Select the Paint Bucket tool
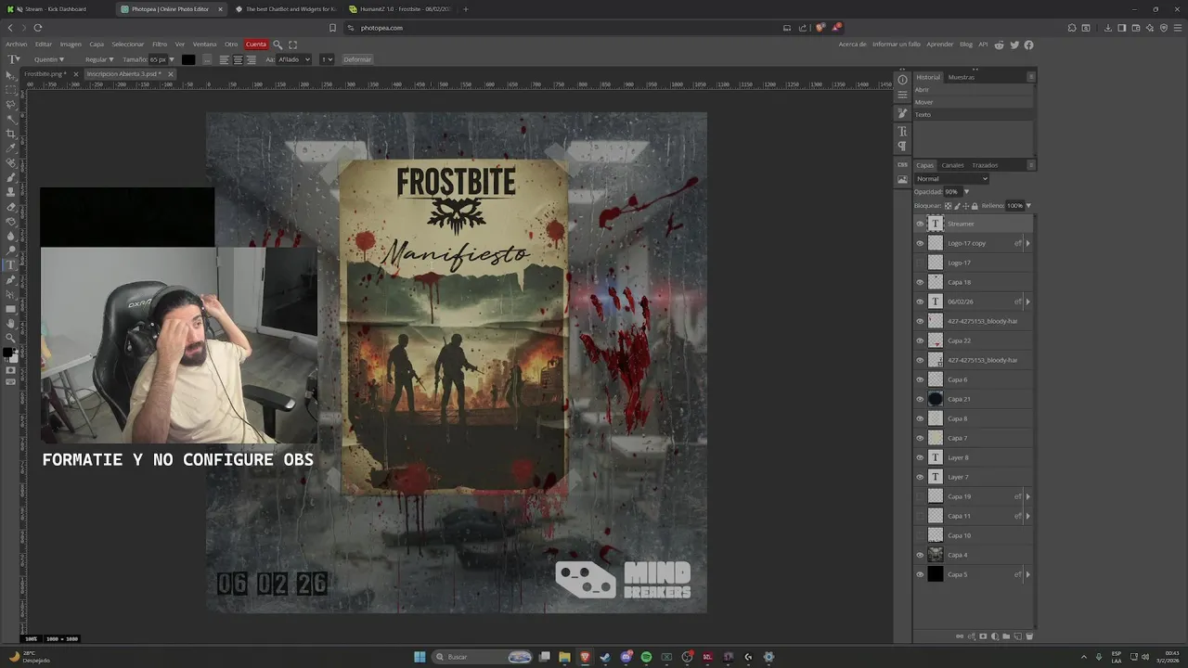The image size is (1188, 668). click(x=11, y=221)
